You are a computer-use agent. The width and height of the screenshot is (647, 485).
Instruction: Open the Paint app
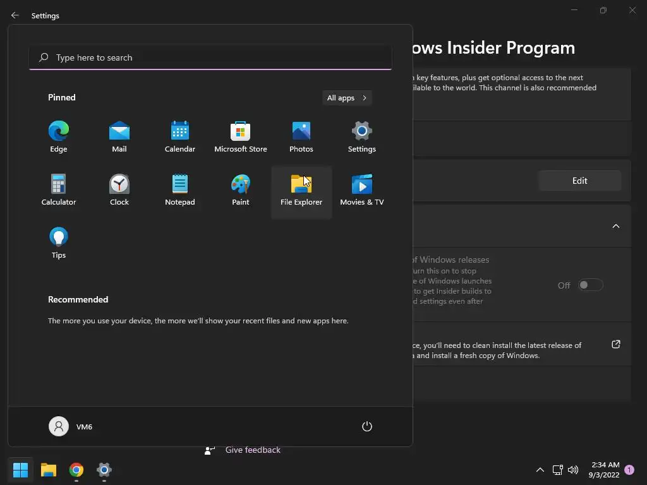tap(241, 190)
